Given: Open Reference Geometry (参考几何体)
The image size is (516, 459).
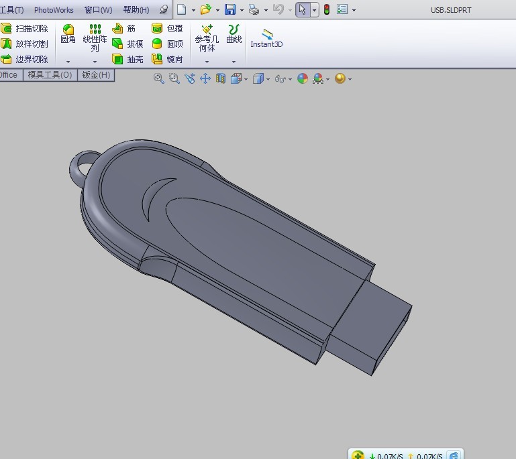Looking at the screenshot, I should click(207, 38).
